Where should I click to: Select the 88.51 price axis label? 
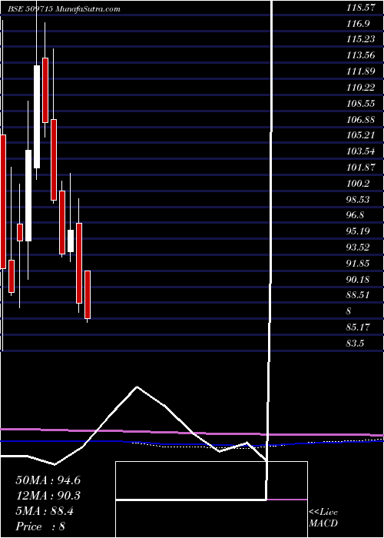(358, 295)
